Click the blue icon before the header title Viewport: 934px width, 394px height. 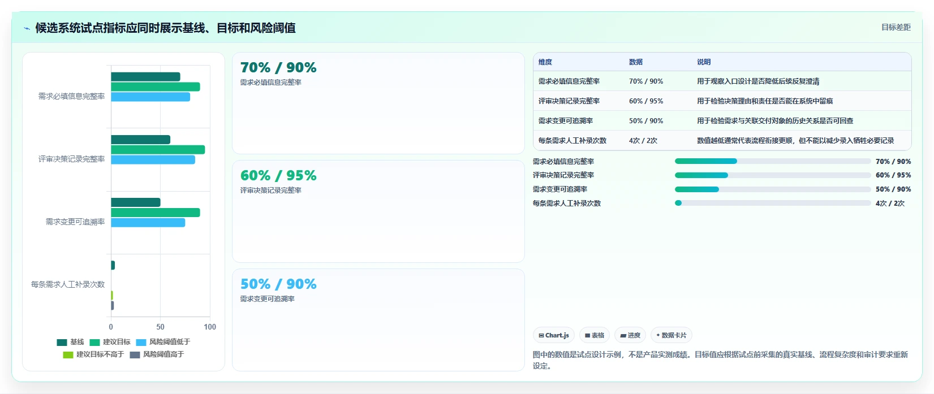click(x=27, y=28)
